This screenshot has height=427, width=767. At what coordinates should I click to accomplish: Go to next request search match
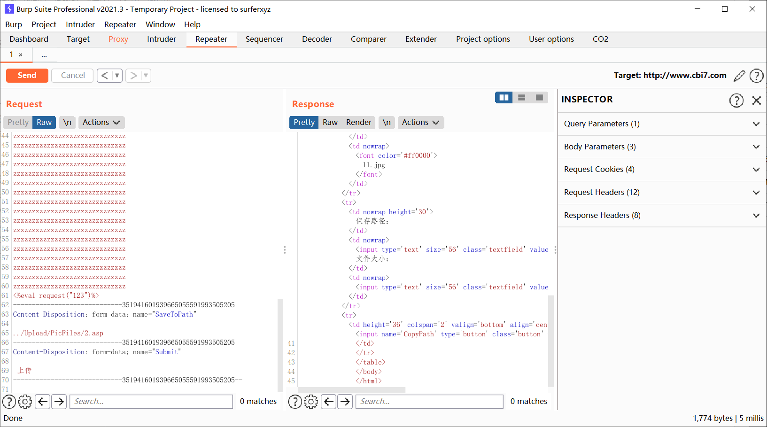59,402
